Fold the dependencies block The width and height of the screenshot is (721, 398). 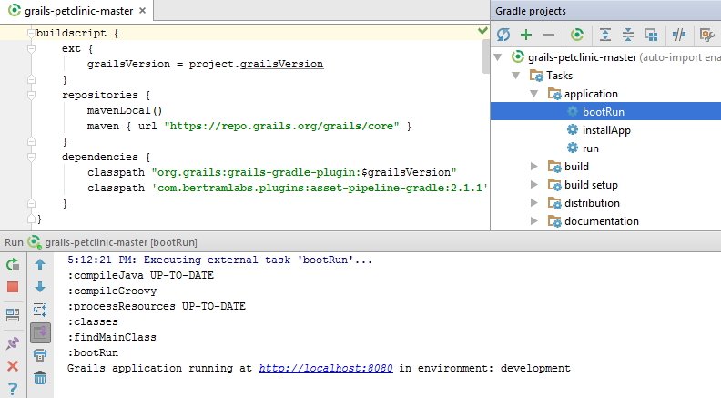[x=31, y=157]
